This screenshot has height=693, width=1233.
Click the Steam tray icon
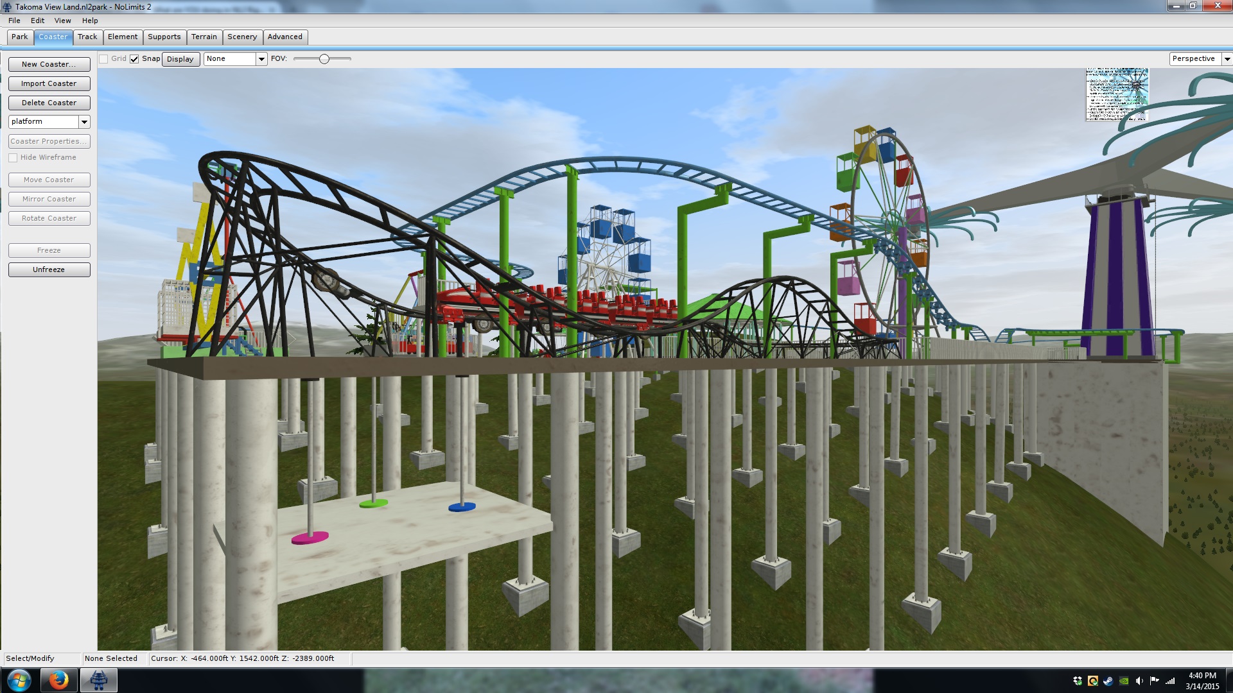click(x=1108, y=681)
